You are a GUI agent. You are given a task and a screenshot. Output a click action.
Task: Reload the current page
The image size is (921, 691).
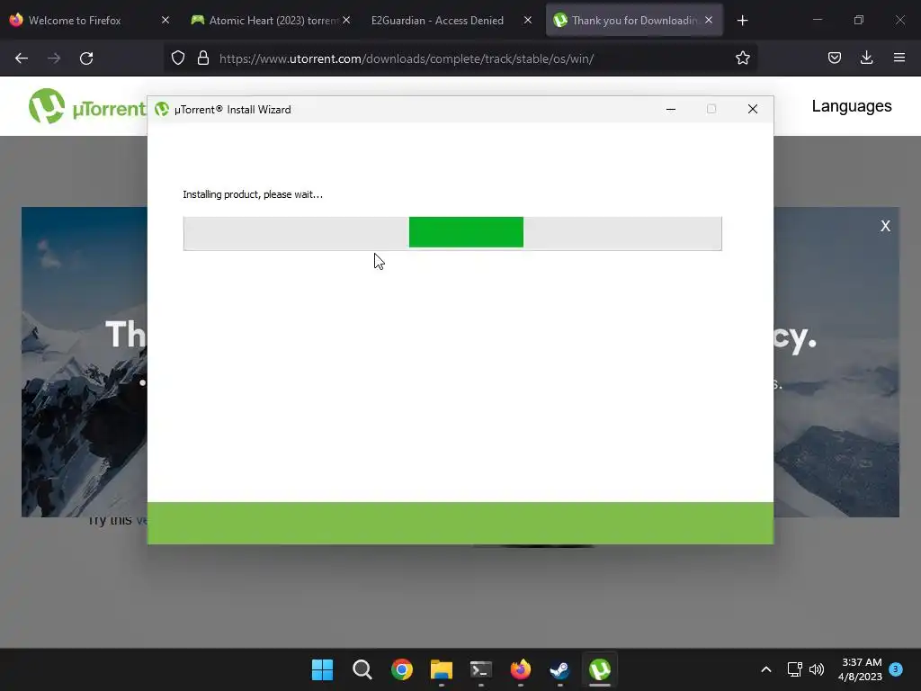coord(86,58)
